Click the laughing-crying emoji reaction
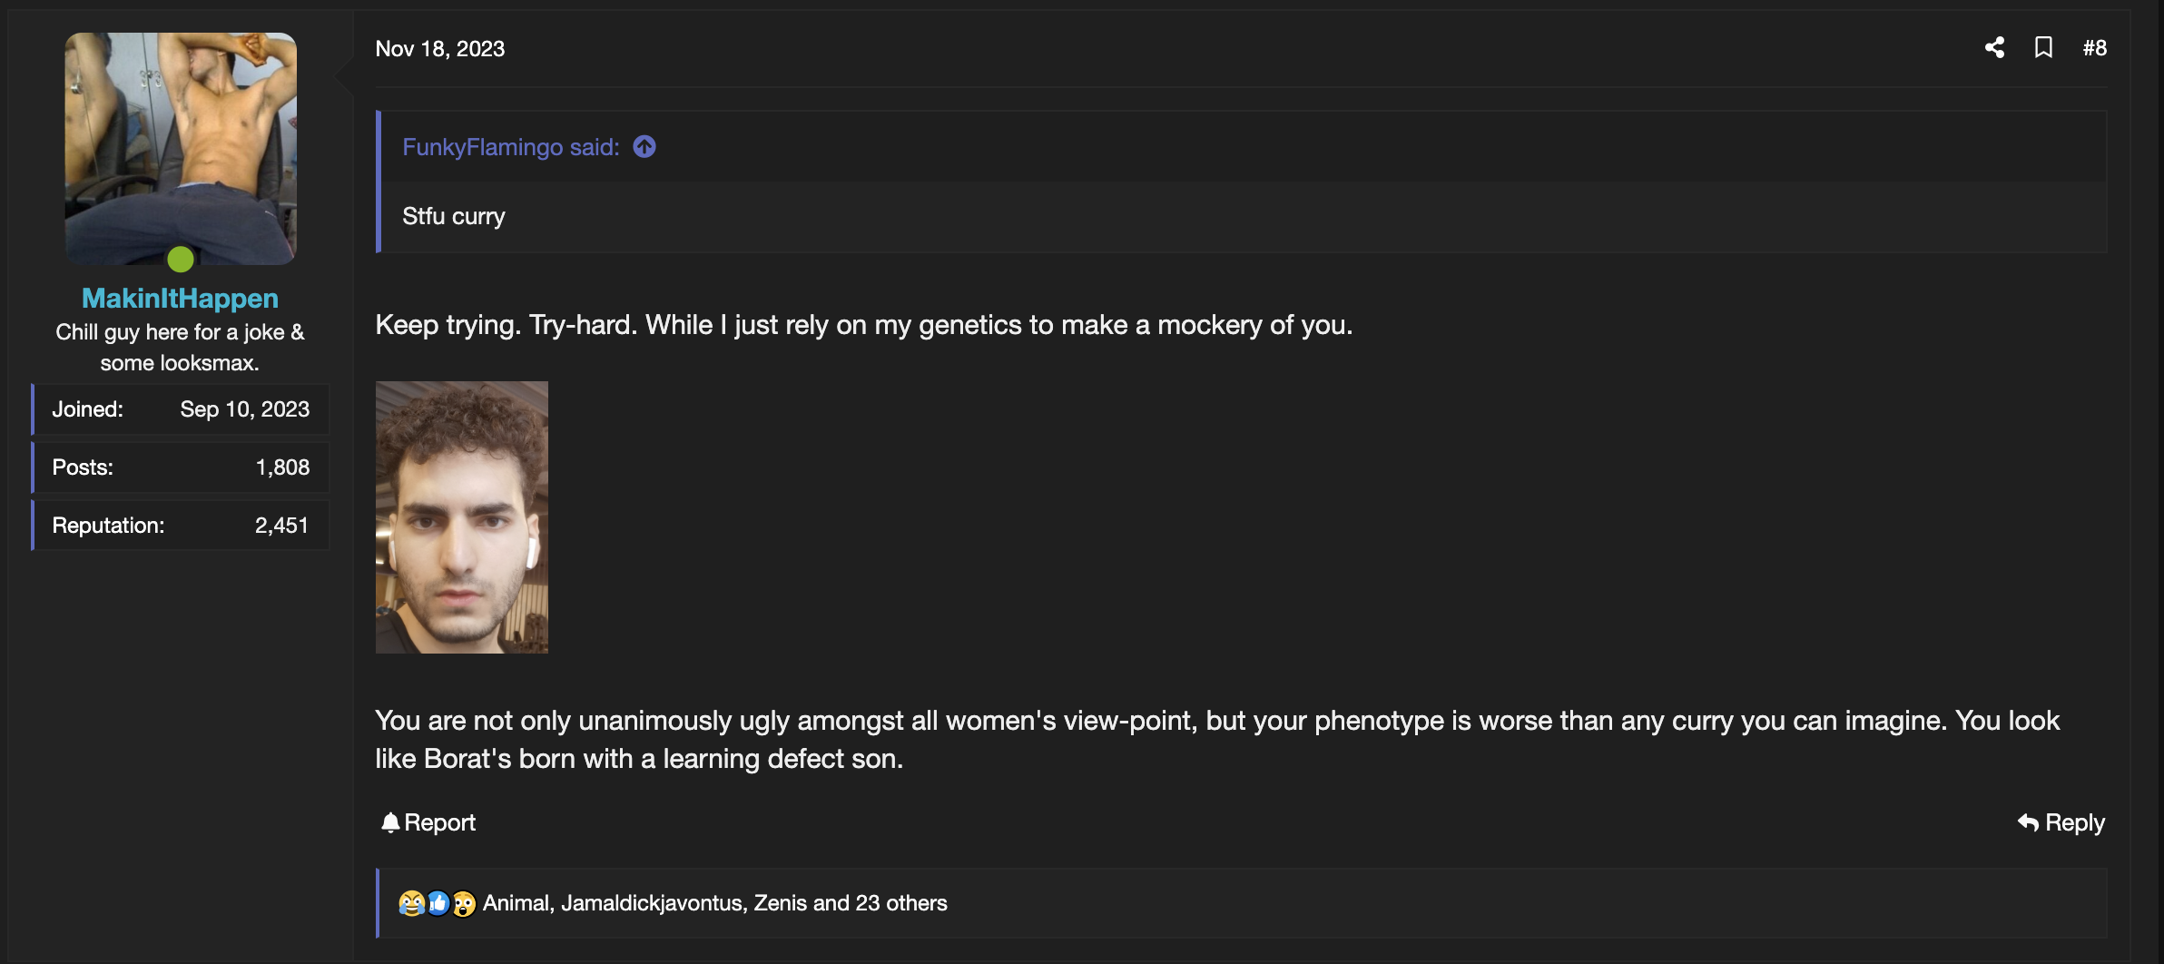The width and height of the screenshot is (2164, 964). pyautogui.click(x=411, y=903)
